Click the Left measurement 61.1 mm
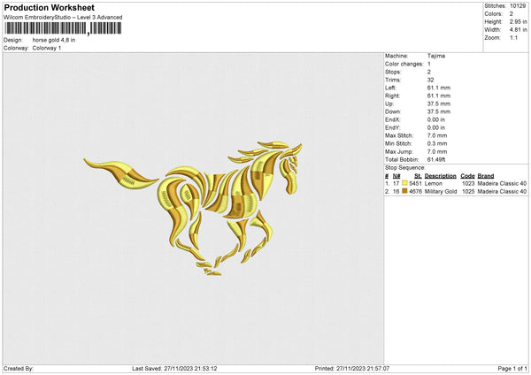This screenshot has width=531, height=375. pyautogui.click(x=439, y=88)
